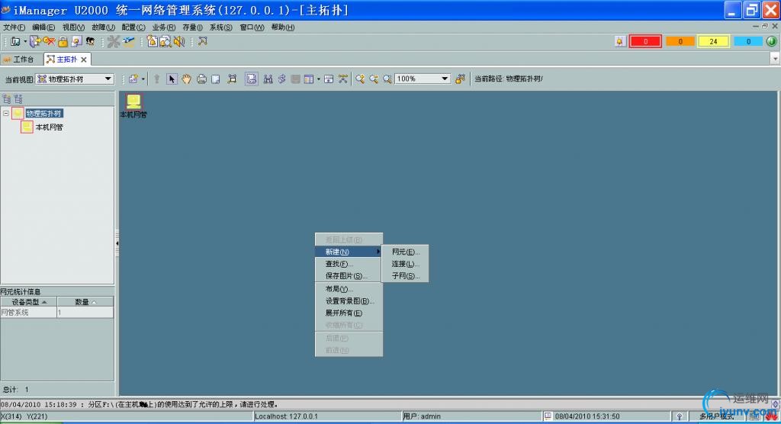Viewport: 781px width, 424px height.
Task: Open the 帮助(H) menu
Action: pyautogui.click(x=282, y=27)
